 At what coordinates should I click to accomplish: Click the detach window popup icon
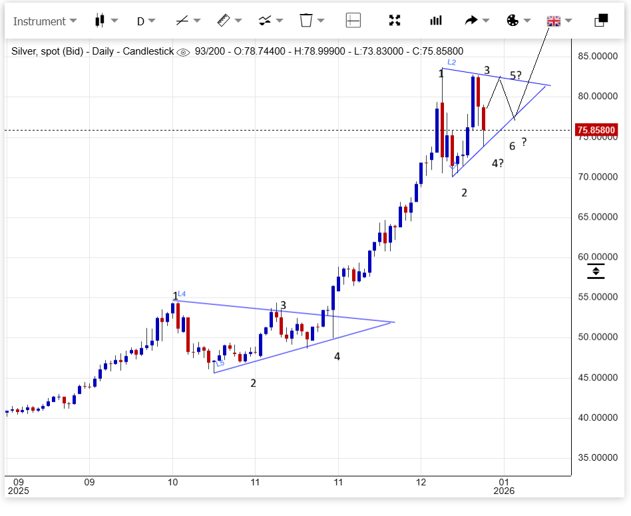click(x=601, y=21)
